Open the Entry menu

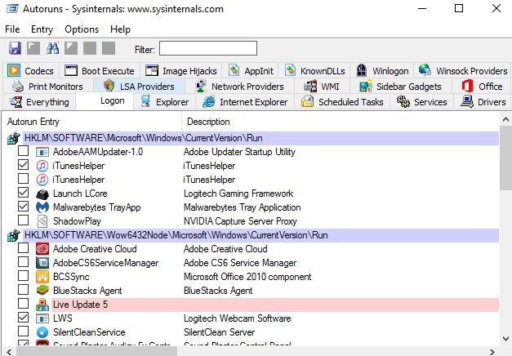click(x=42, y=29)
